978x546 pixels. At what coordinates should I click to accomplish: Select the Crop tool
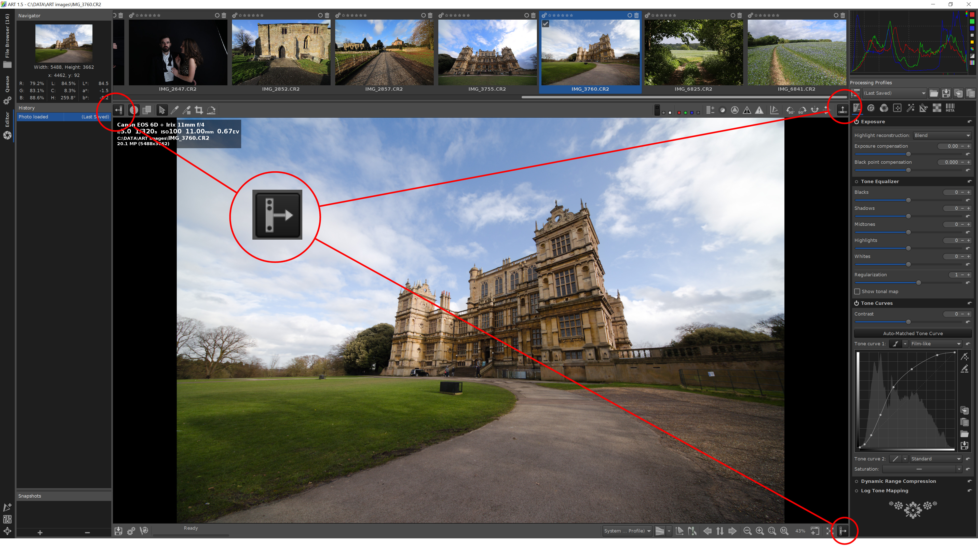tap(199, 110)
